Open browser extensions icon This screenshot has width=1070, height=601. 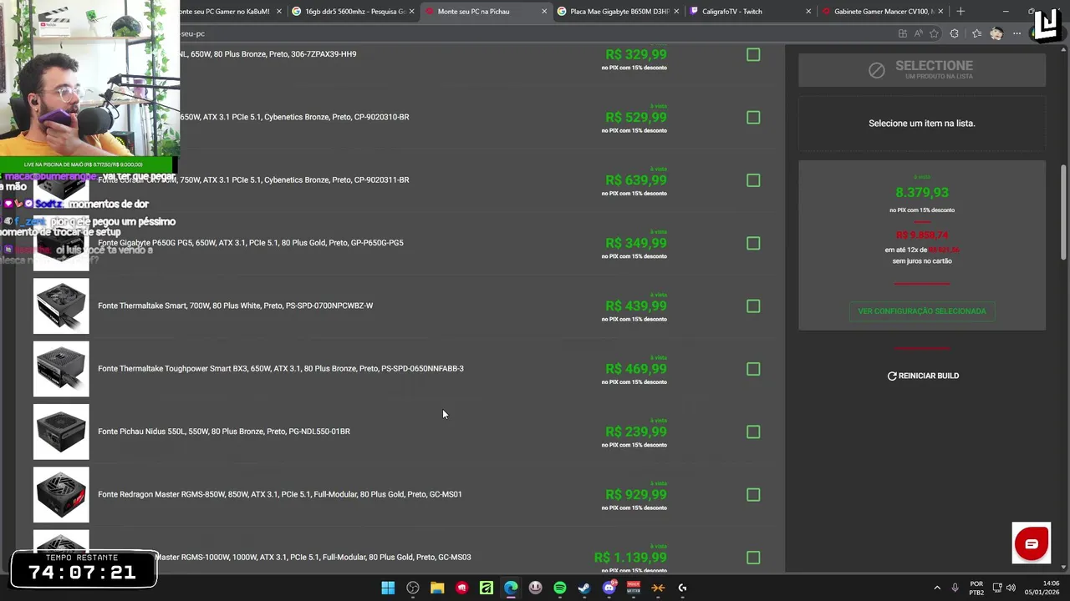tap(955, 33)
